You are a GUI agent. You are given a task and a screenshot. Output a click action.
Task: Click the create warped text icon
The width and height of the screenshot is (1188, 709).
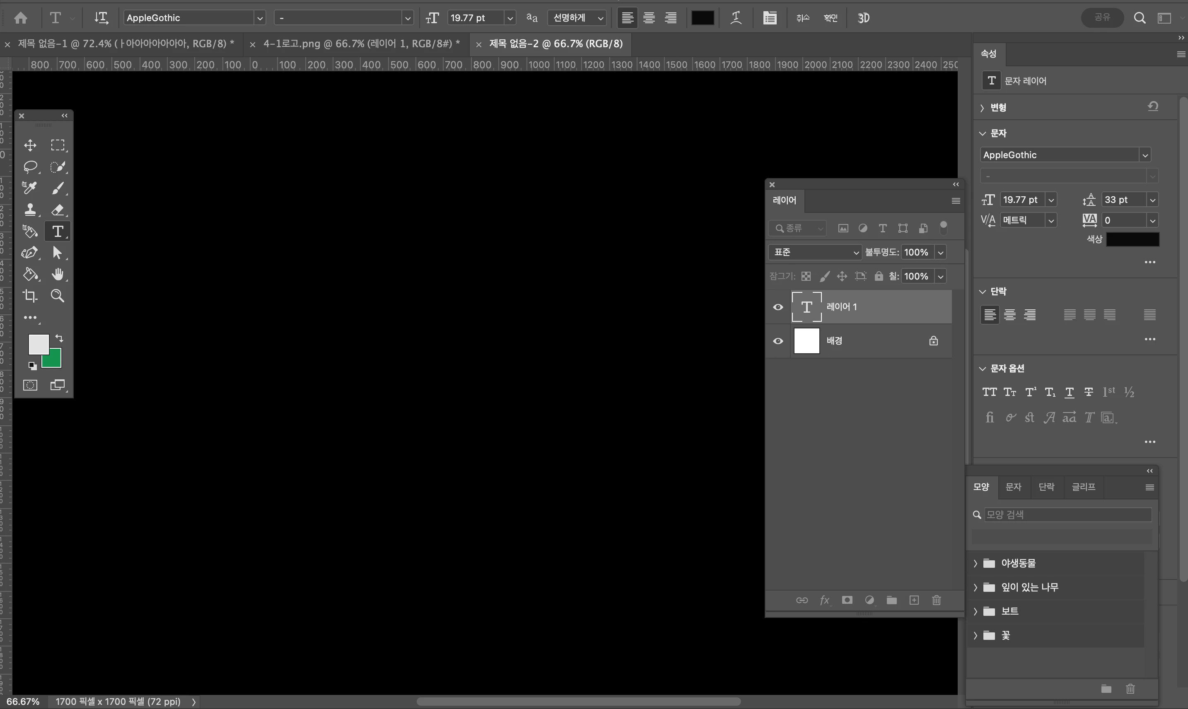tap(736, 18)
